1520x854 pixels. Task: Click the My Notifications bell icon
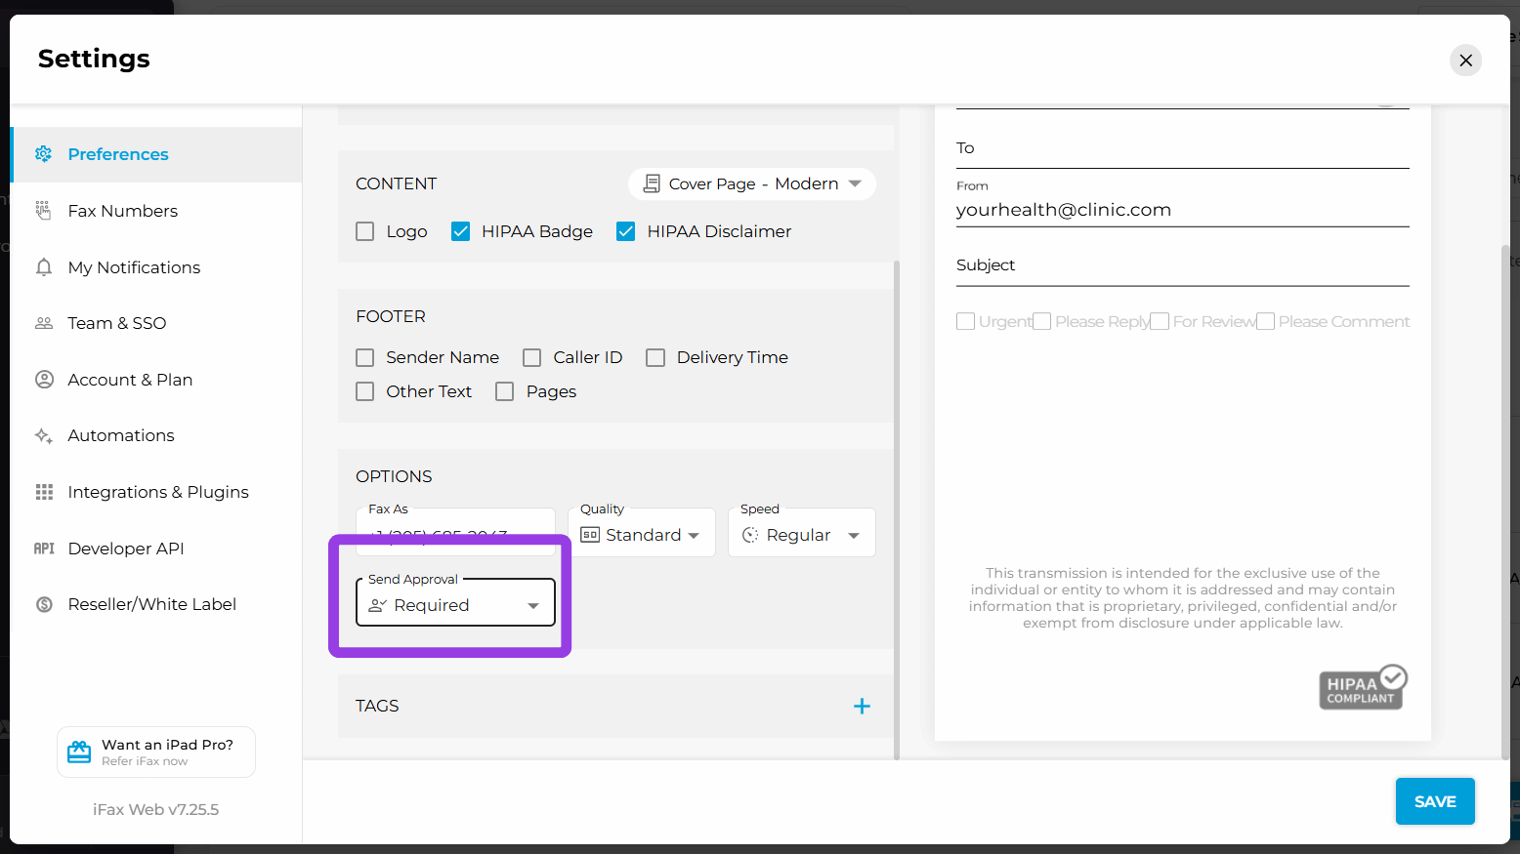pyautogui.click(x=43, y=267)
